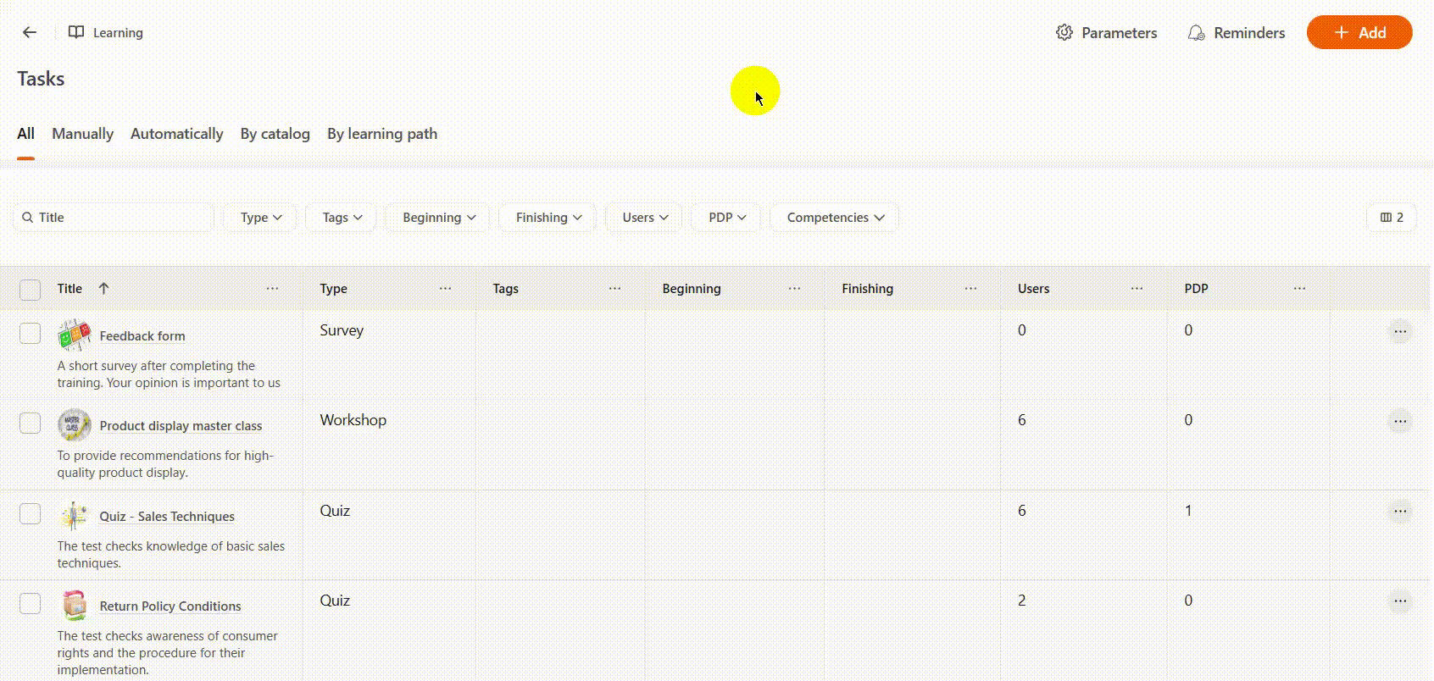This screenshot has height=681, width=1434.
Task: Switch to the Manually tab
Action: pos(82,134)
